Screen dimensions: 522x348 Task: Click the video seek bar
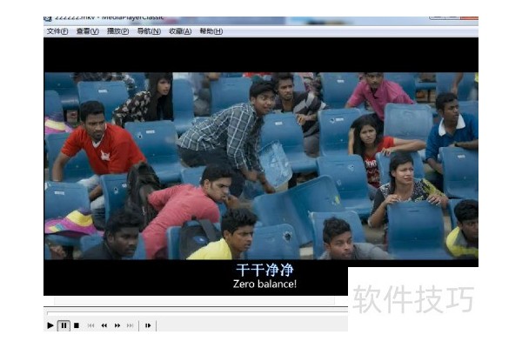(197, 313)
